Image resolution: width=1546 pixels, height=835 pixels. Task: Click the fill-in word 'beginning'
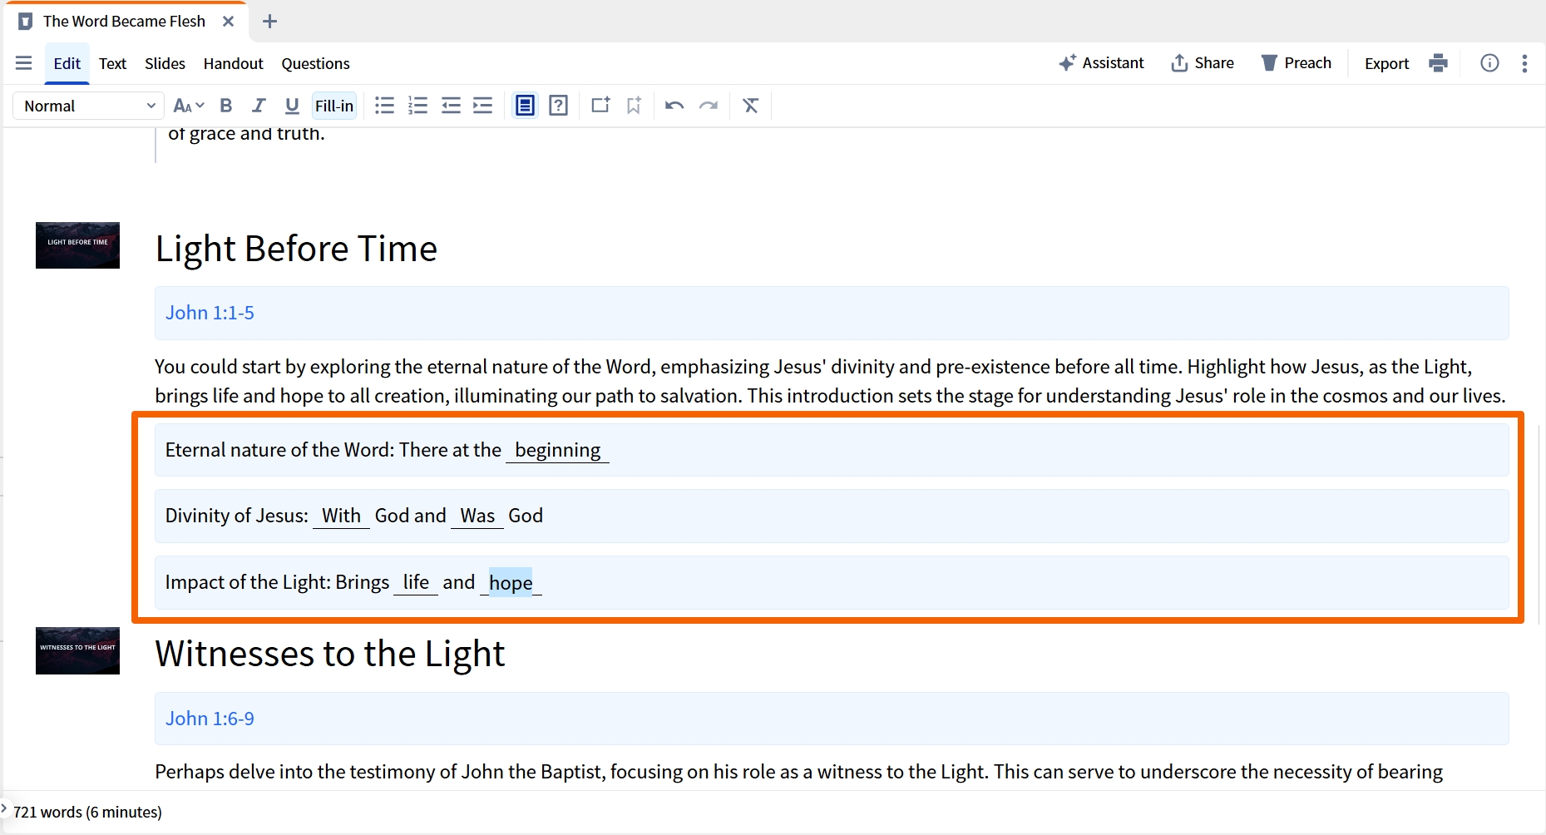pyautogui.click(x=557, y=450)
